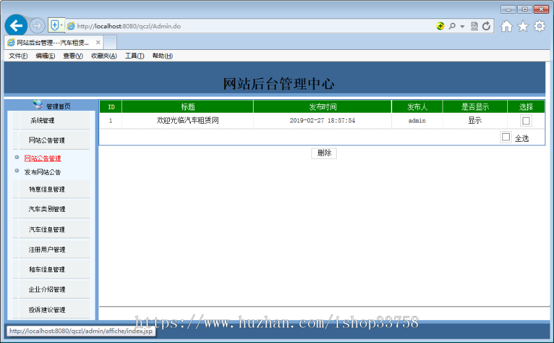The width and height of the screenshot is (554, 343).
Task: Click the 显示 status cell
Action: coord(475,121)
